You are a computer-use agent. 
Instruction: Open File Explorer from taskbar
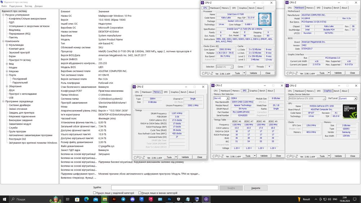tap(105, 199)
